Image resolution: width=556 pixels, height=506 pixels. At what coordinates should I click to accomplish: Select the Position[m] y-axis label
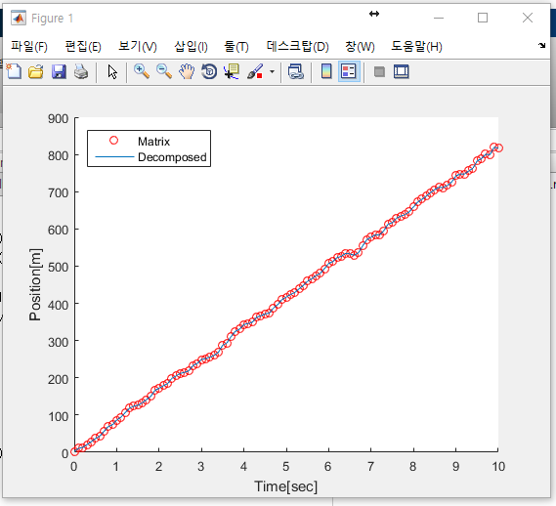pyautogui.click(x=35, y=284)
